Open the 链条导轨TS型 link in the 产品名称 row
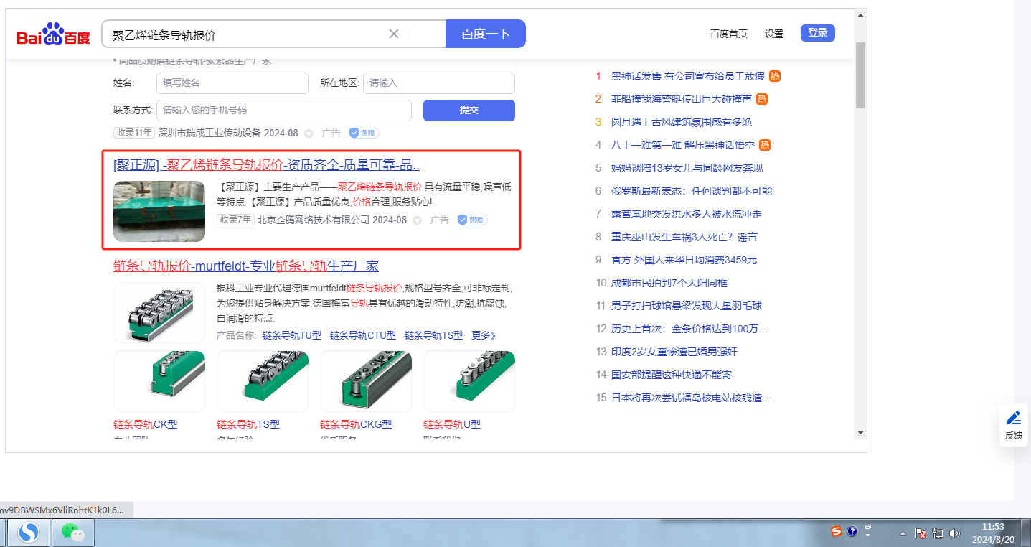This screenshot has width=1031, height=547. point(434,335)
